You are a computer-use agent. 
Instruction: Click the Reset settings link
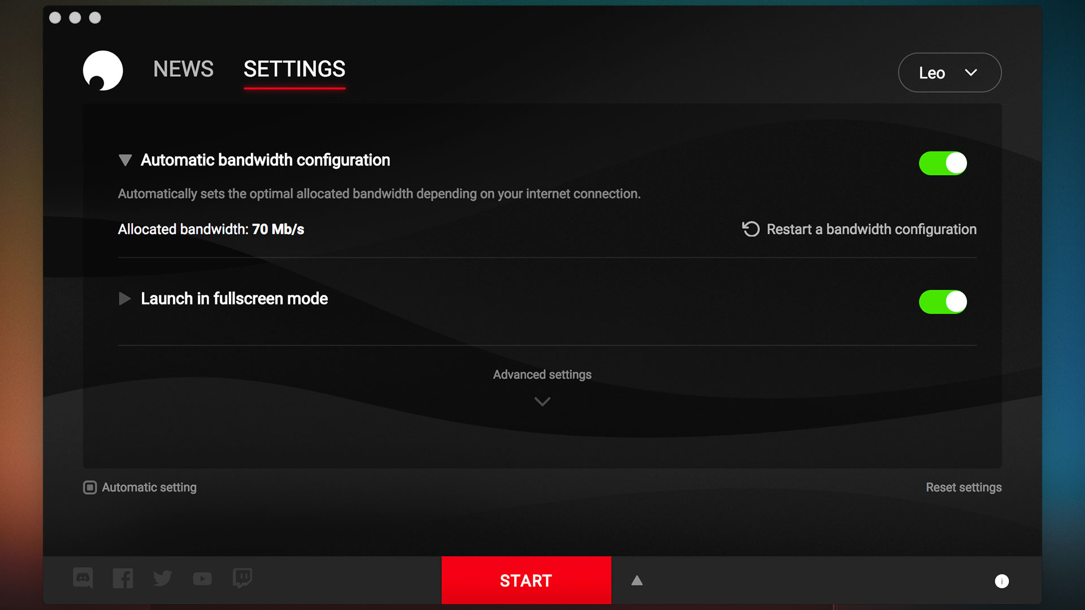coord(963,487)
